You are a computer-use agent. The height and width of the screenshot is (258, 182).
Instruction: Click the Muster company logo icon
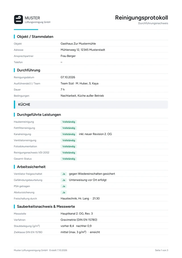tap(18, 20)
